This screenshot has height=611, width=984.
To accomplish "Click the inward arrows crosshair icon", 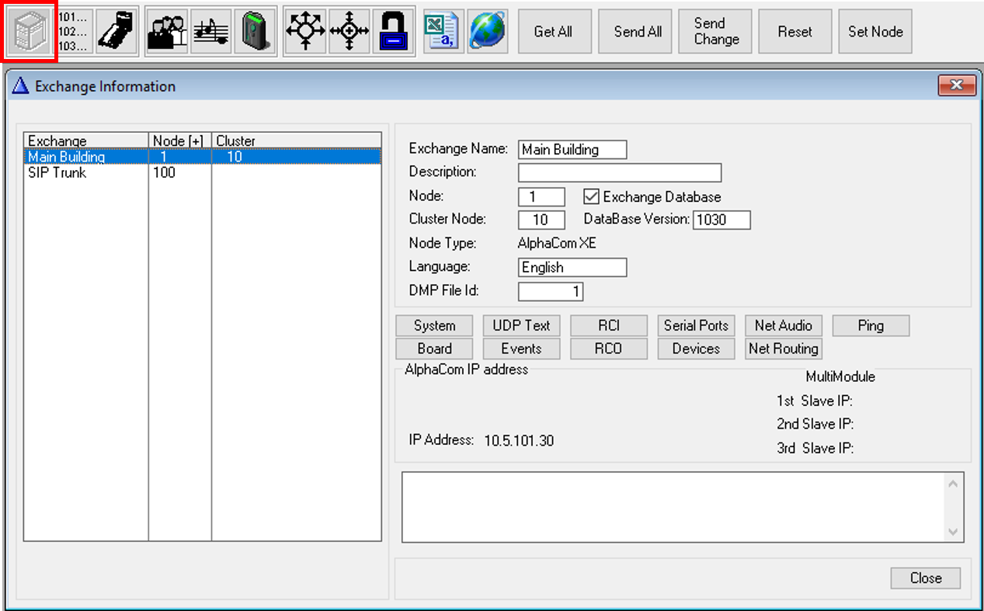I will coord(349,31).
